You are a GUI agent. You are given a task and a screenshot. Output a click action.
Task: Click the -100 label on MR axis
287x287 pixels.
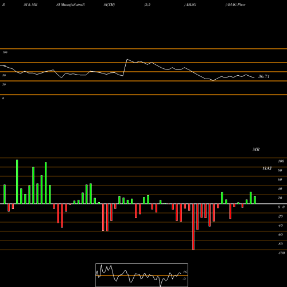click(x=281, y=253)
